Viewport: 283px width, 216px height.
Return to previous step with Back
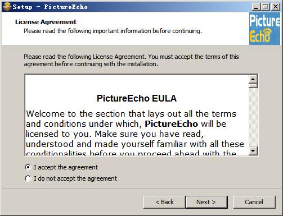pyautogui.click(x=164, y=202)
